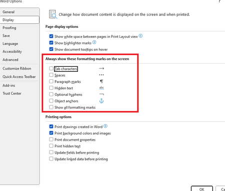The width and height of the screenshot is (225, 191).
Task: Enable Spaces formatting mark checkbox
Action: pos(51,75)
